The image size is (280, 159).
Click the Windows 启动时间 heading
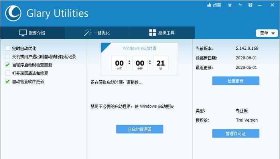coord(140,48)
